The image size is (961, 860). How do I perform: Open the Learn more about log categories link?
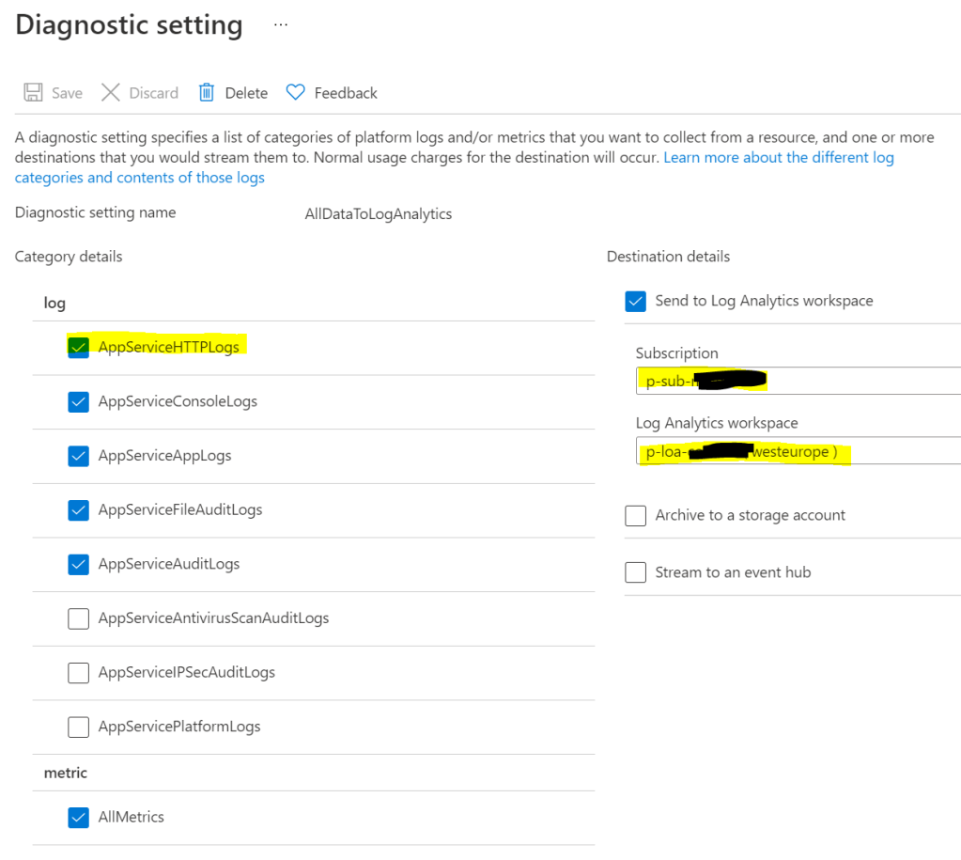[x=778, y=158]
